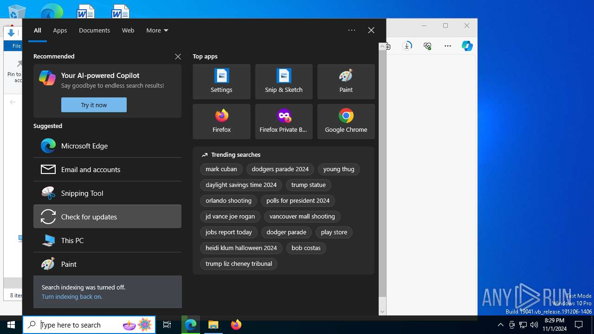594x334 pixels.
Task: Search trending 'mark cuban'
Action: click(x=221, y=169)
